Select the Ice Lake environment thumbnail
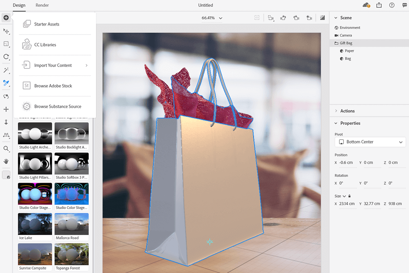This screenshot has height=273, width=409. pos(35,224)
